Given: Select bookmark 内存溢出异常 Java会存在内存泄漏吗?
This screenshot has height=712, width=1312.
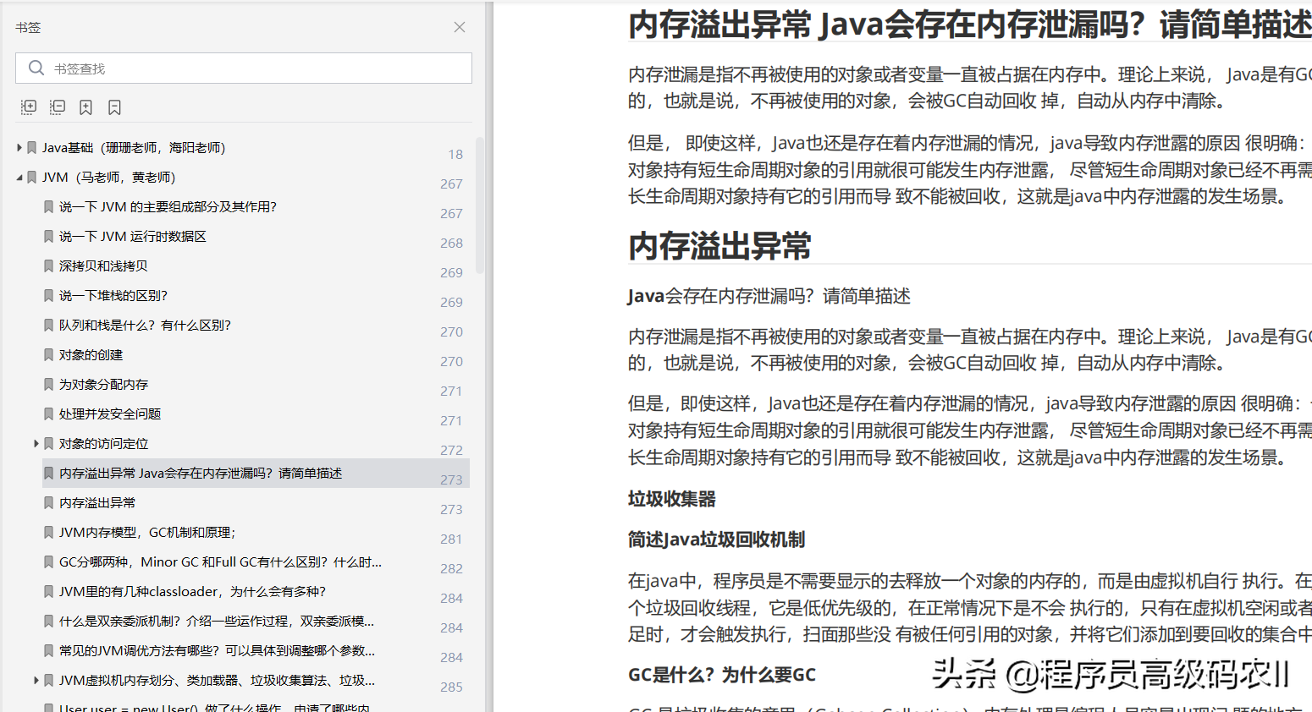Looking at the screenshot, I should (x=201, y=473).
